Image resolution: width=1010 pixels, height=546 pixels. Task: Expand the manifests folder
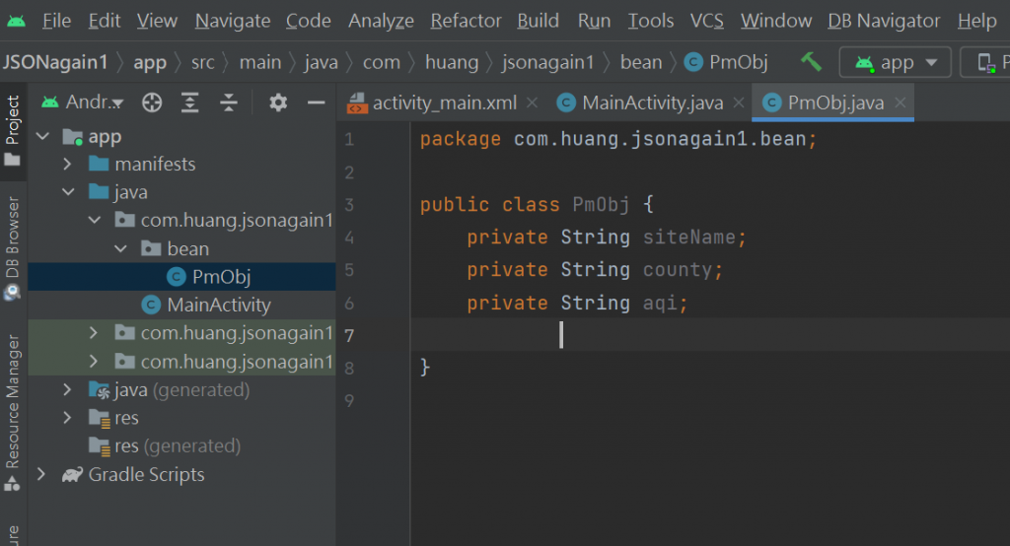click(x=68, y=165)
